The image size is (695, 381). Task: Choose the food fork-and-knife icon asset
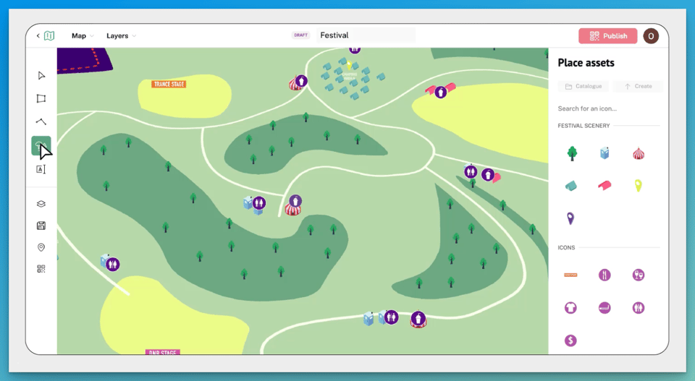[x=605, y=275]
